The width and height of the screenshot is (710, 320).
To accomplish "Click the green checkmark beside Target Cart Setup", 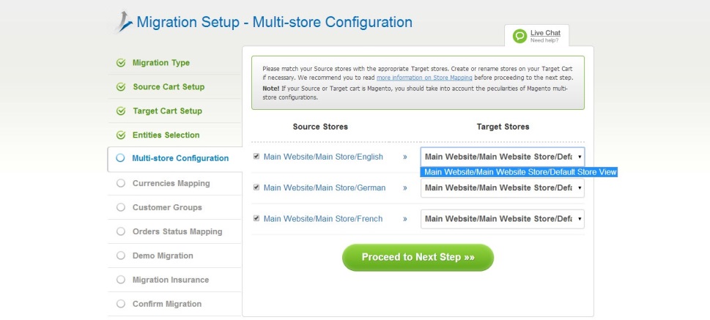I will point(121,111).
